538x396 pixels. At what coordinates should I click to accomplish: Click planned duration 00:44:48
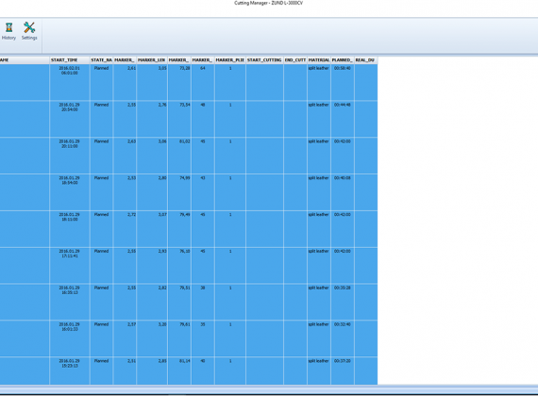(x=343, y=105)
